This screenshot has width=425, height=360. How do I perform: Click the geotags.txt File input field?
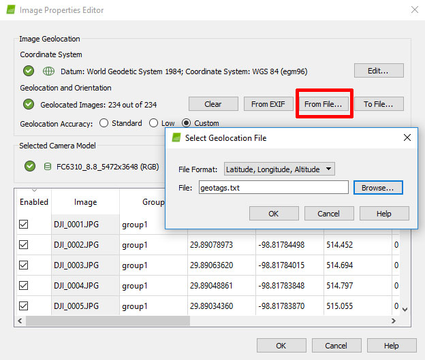tap(273, 187)
